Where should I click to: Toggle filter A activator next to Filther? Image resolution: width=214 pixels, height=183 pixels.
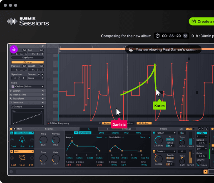pos(154,133)
